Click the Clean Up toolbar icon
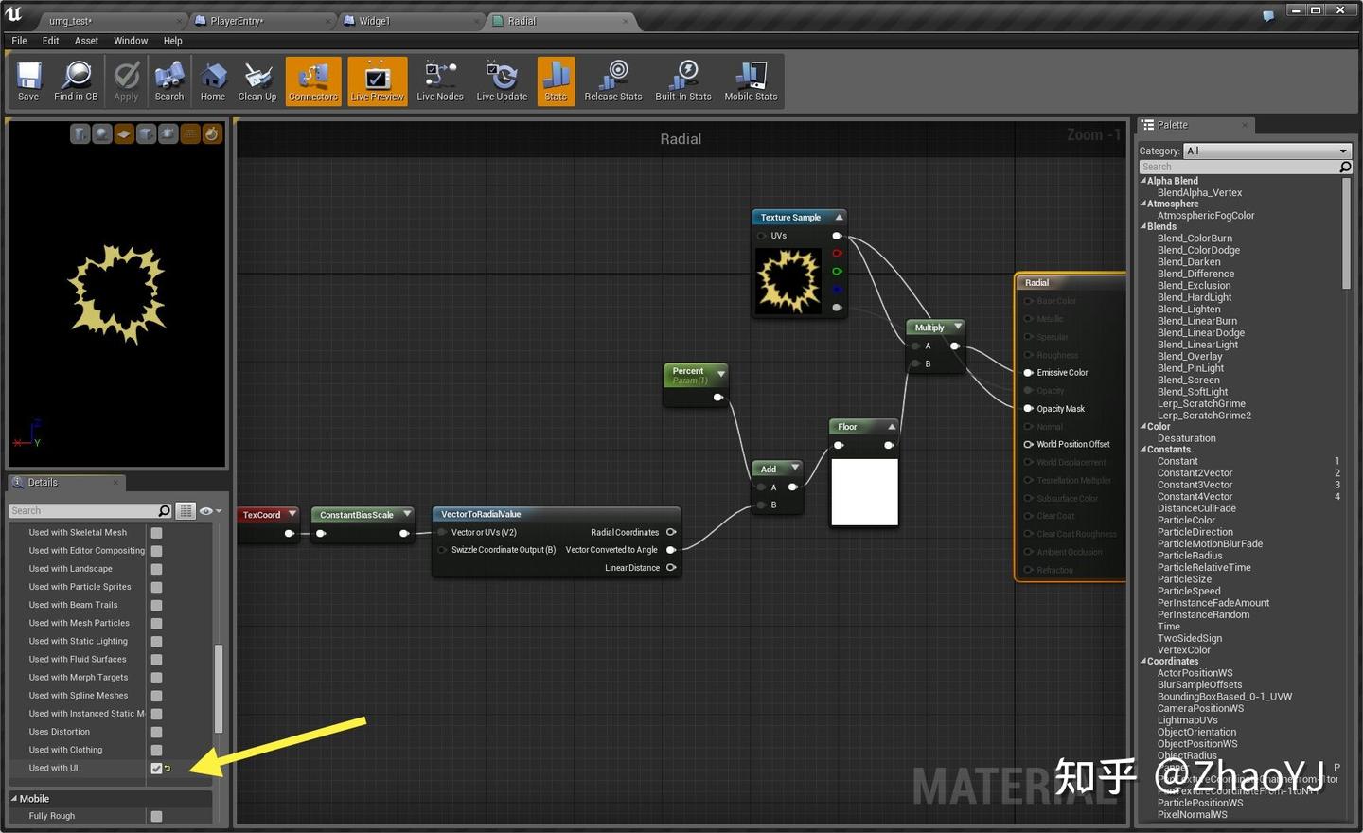The image size is (1363, 833). click(257, 81)
